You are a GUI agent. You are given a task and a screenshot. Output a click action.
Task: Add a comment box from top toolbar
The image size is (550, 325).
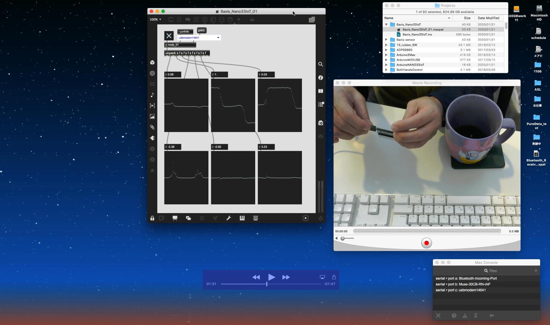(x=188, y=19)
